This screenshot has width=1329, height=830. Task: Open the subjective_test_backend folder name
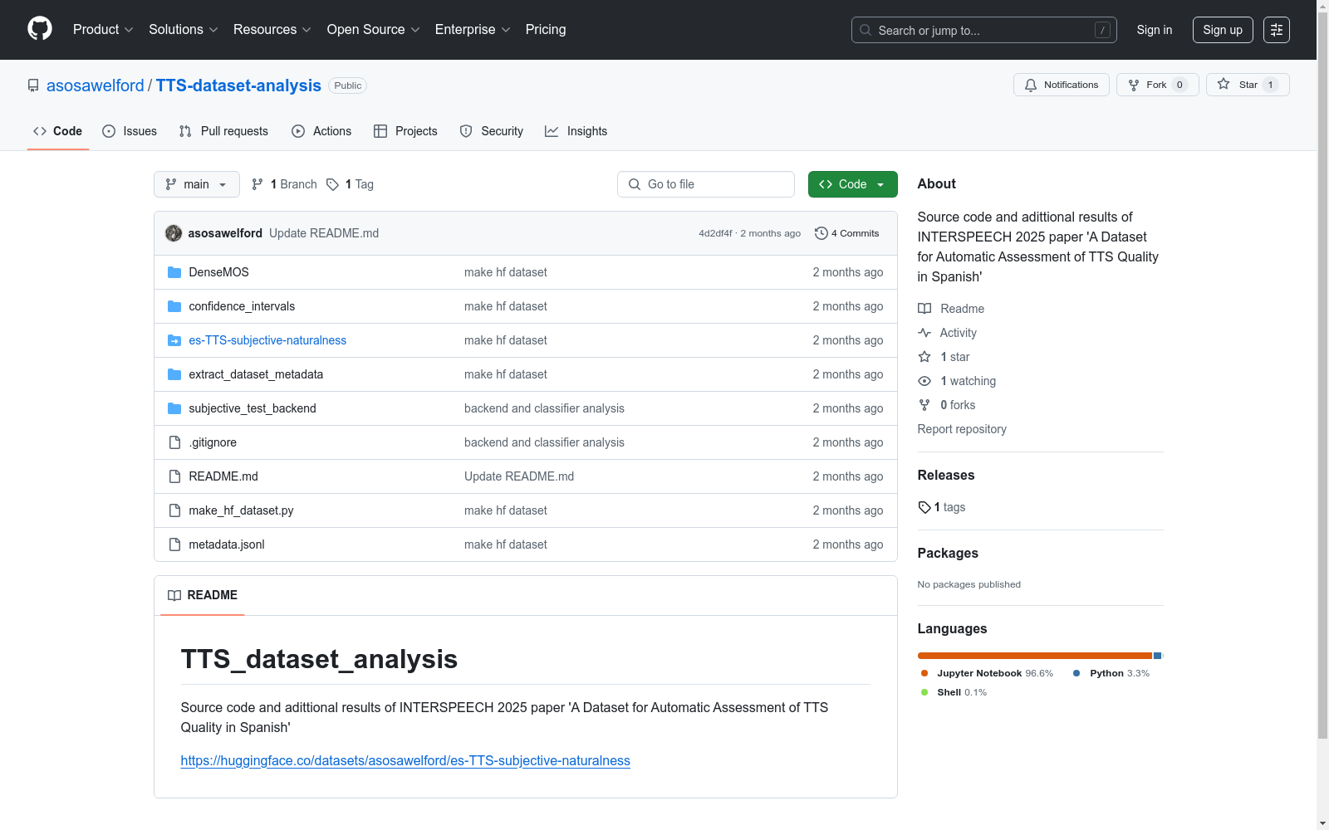253,408
